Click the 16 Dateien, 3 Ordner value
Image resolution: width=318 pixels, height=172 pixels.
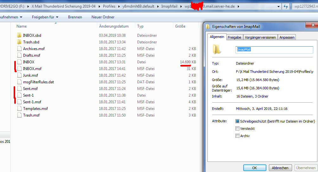(x=252, y=96)
